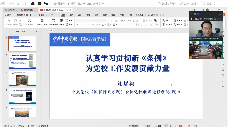Click the text box 文本框 button
Viewport: 228px width, 127px height.
(x=167, y=24)
